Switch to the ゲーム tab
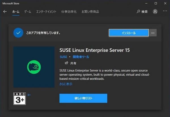Image resolution: width=170 pixels, height=117 pixels. point(28,12)
